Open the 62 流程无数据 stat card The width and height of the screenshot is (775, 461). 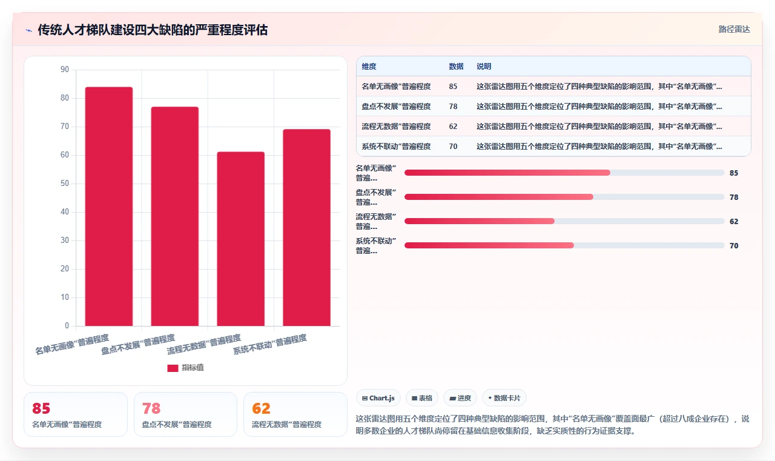pyautogui.click(x=295, y=414)
